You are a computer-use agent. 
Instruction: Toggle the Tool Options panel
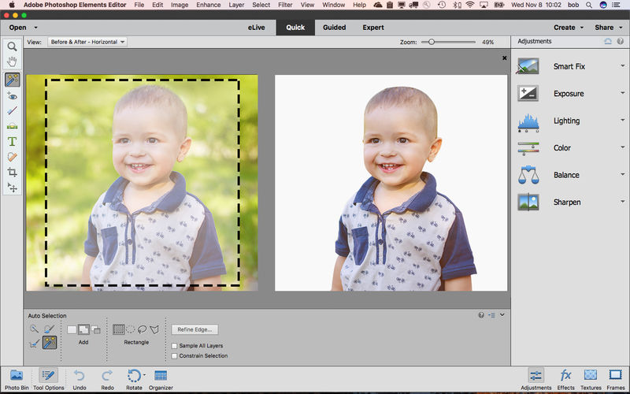point(48,377)
